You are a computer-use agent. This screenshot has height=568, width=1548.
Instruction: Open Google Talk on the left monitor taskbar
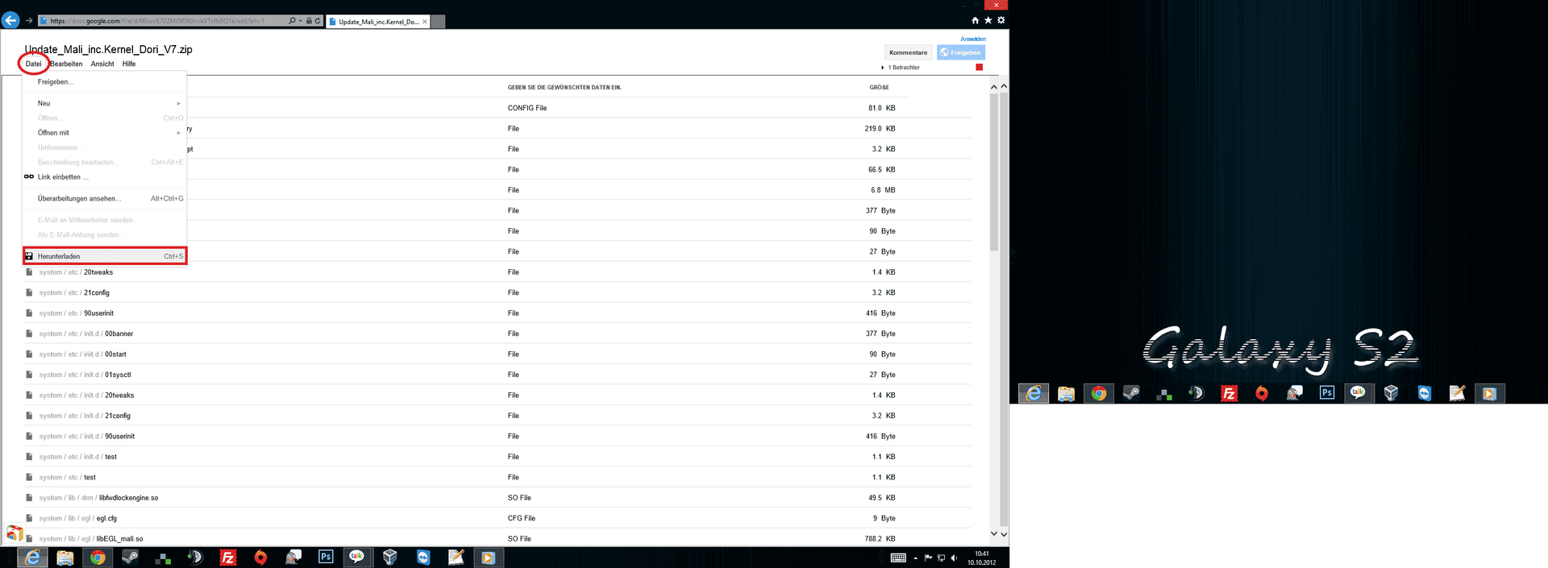[357, 558]
